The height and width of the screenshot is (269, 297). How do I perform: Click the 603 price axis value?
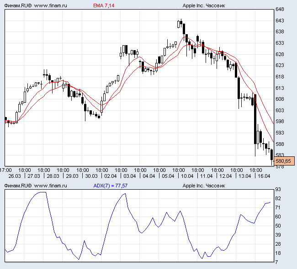click(x=280, y=110)
